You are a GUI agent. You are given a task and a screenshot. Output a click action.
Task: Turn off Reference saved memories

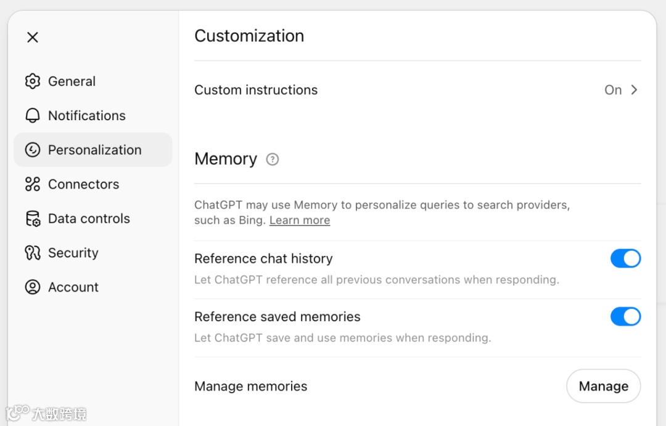625,316
